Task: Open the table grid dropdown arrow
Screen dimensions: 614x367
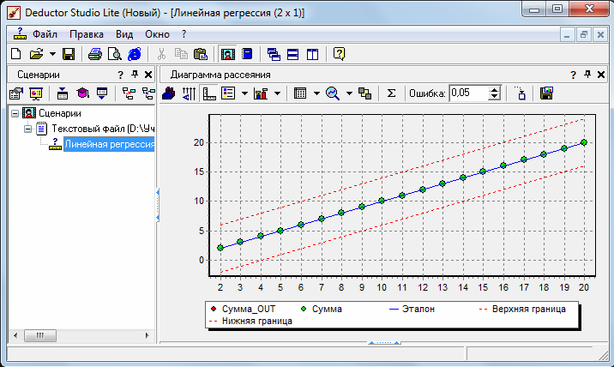Action: (316, 93)
